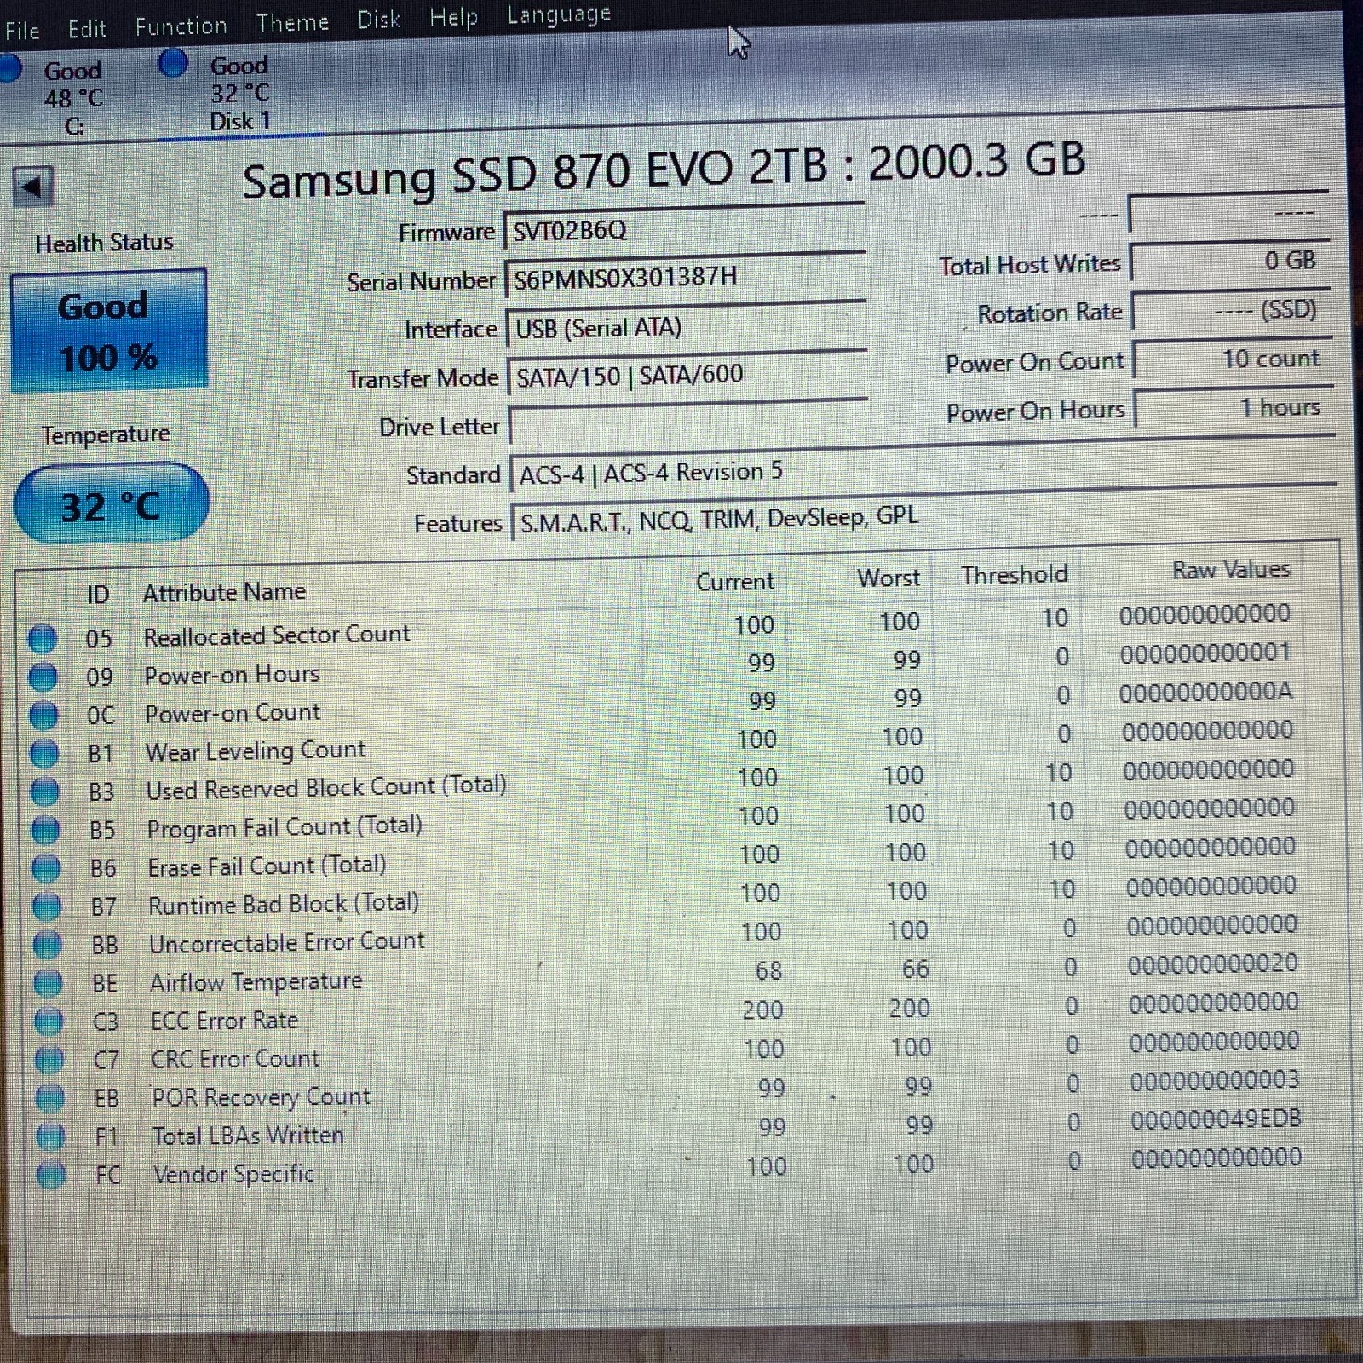Open the Help menu
1363x1363 pixels.
(x=453, y=17)
